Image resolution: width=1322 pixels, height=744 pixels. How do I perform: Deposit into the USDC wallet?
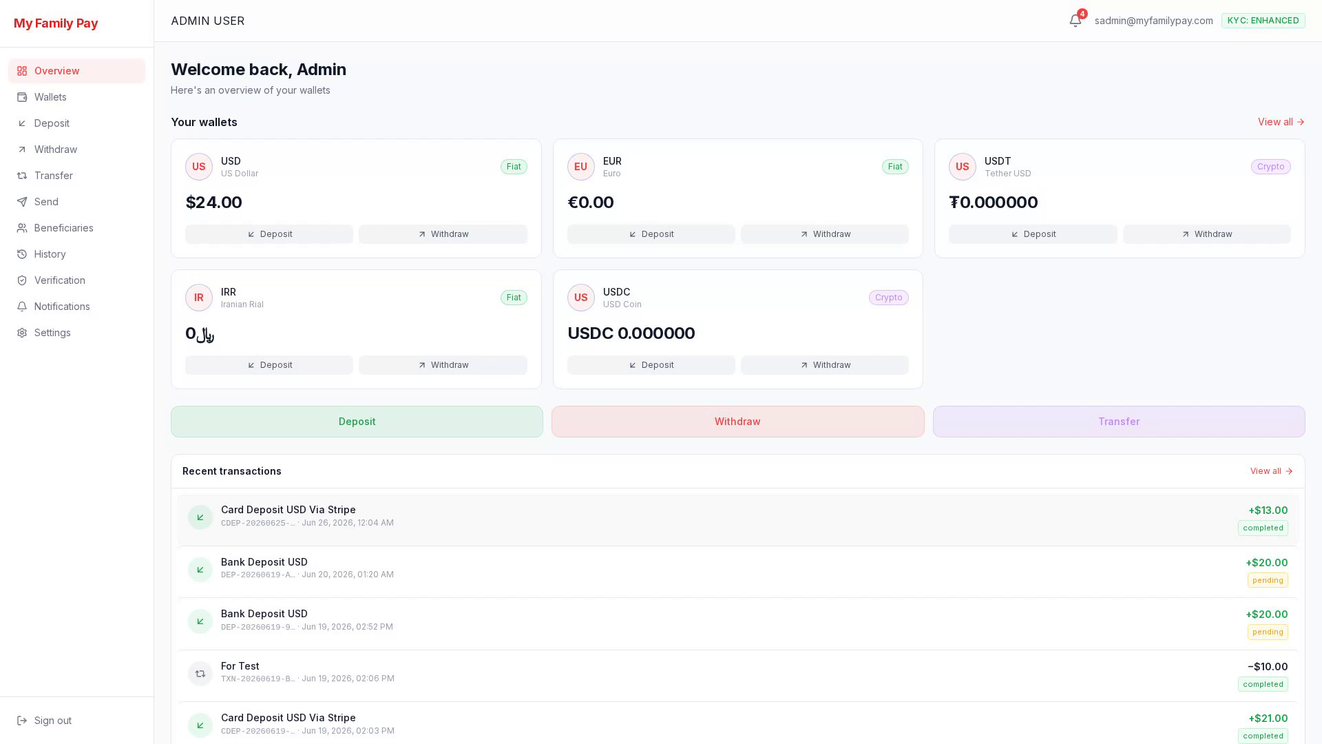coord(651,365)
